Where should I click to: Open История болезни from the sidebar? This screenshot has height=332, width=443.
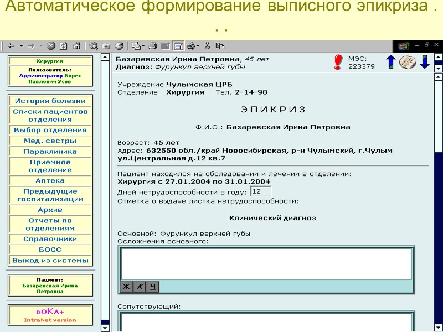pos(51,100)
